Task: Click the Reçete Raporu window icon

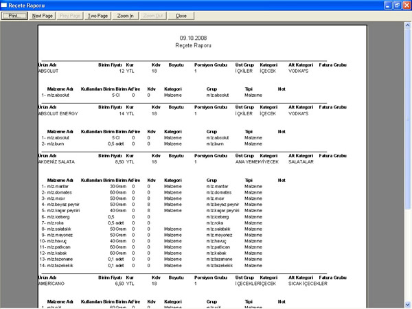Action: [4, 5]
